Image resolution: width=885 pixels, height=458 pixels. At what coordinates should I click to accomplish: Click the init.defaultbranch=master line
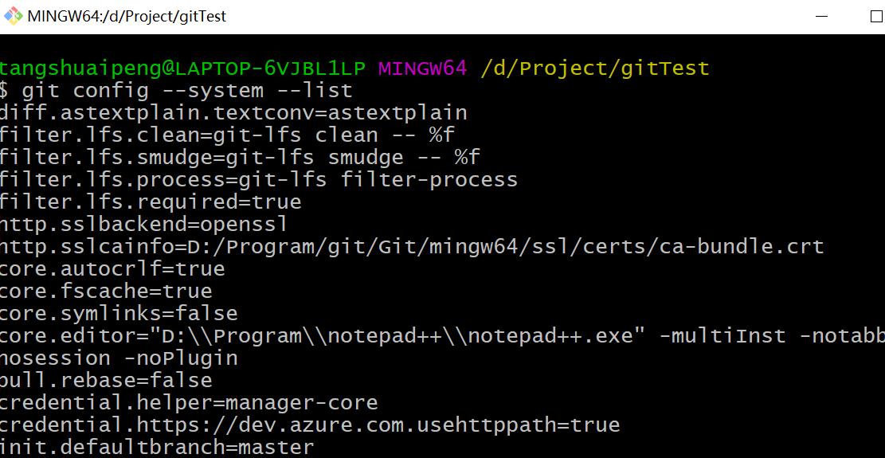point(157,448)
